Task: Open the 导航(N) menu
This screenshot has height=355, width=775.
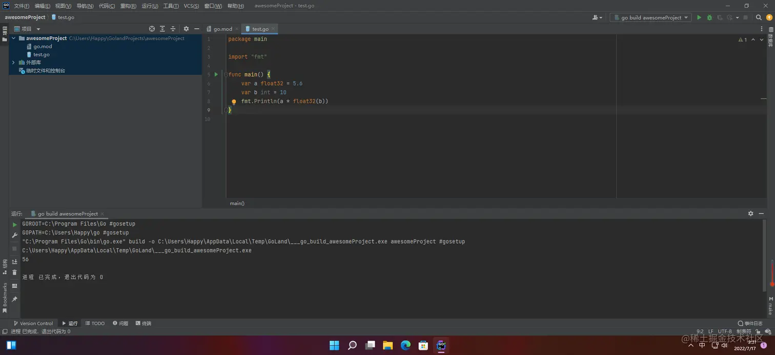Action: click(85, 6)
